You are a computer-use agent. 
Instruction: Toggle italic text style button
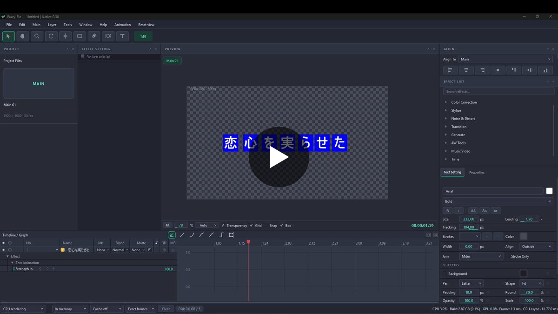458,211
